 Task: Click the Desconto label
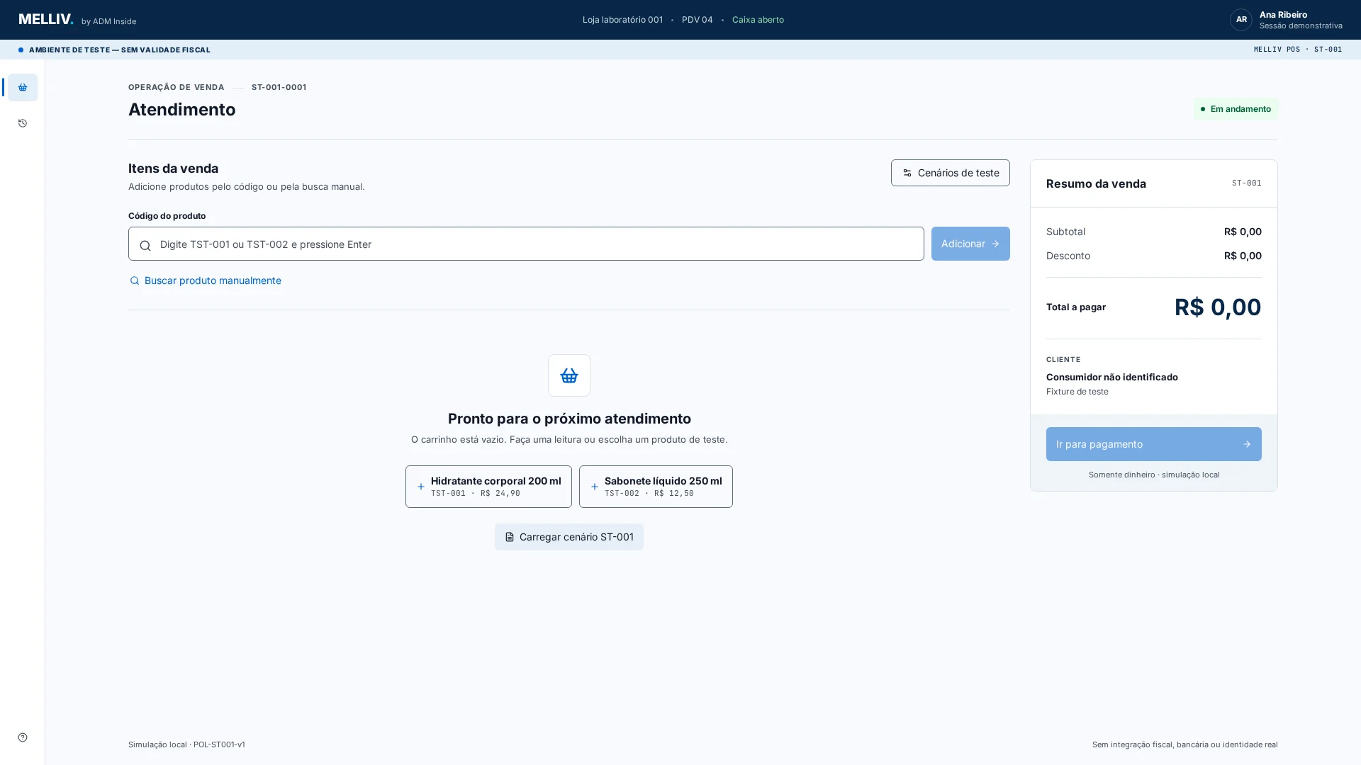tap(1068, 256)
